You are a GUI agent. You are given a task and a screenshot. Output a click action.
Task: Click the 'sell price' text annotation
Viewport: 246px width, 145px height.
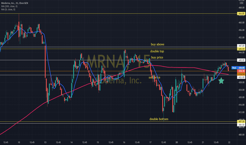pyautogui.click(x=154, y=78)
